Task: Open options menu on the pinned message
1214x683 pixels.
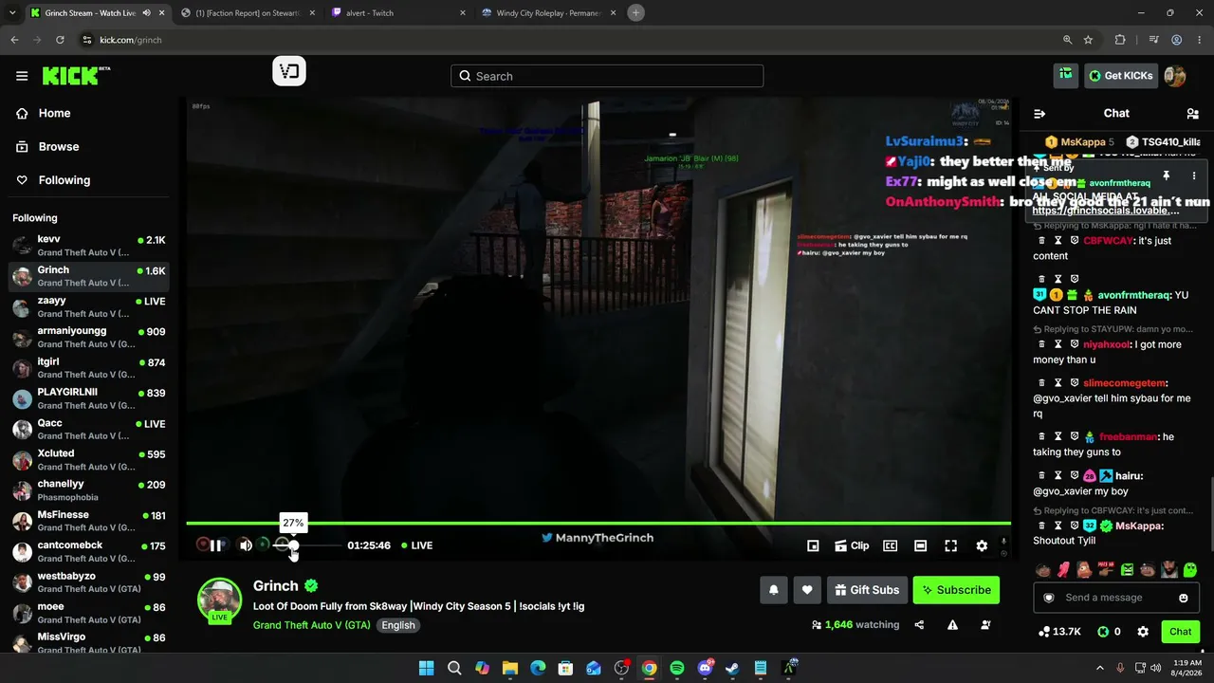Action: [x=1194, y=175]
